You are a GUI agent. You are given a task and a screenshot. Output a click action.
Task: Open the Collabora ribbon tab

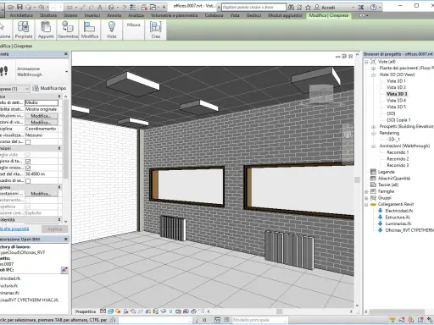(214, 15)
